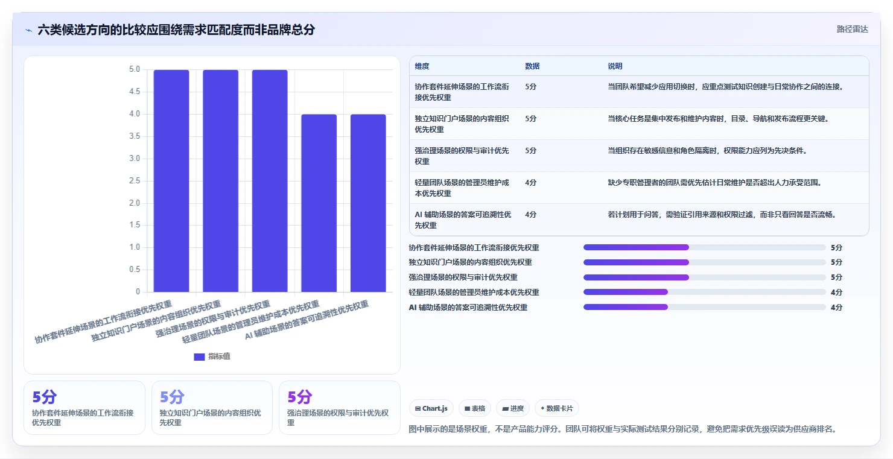
Task: Click the 轻量团队场景 progress bar
Action: [704, 292]
